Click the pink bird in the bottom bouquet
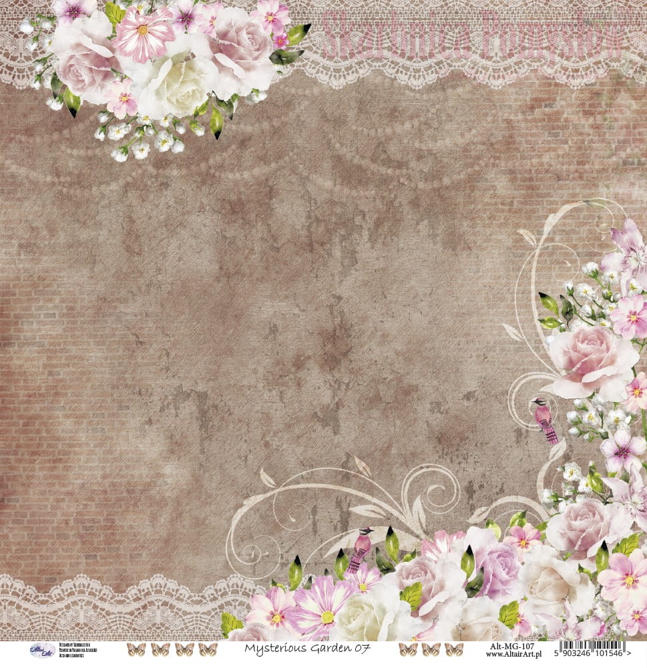Screen dimensions: 647x668 [361, 546]
